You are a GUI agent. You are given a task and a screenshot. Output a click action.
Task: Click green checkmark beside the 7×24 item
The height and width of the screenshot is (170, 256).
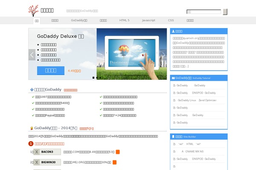tap(101, 115)
